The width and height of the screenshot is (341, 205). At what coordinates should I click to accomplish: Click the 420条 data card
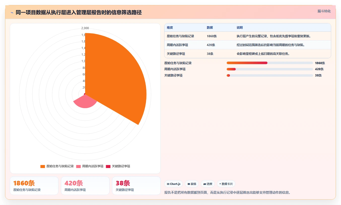click(85, 186)
